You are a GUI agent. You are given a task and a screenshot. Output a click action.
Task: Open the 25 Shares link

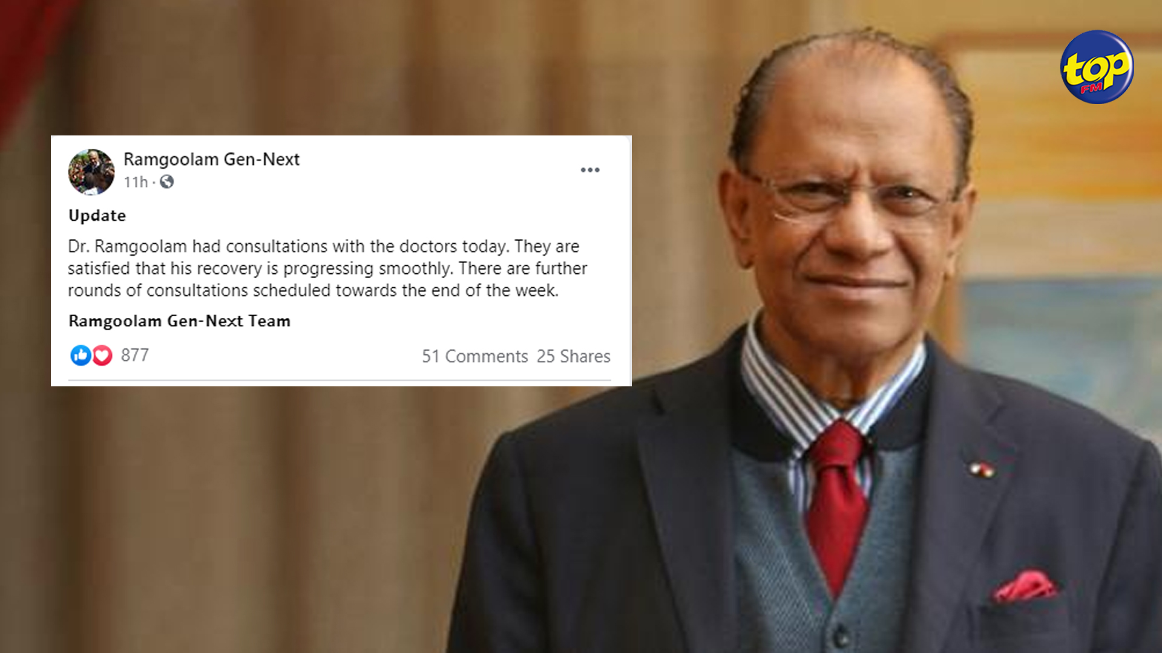coord(574,356)
